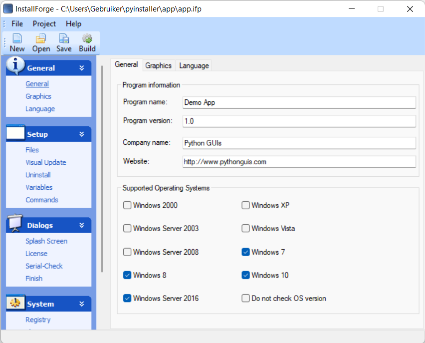
Task: Click the New project toolbar icon
Action: [x=17, y=38]
